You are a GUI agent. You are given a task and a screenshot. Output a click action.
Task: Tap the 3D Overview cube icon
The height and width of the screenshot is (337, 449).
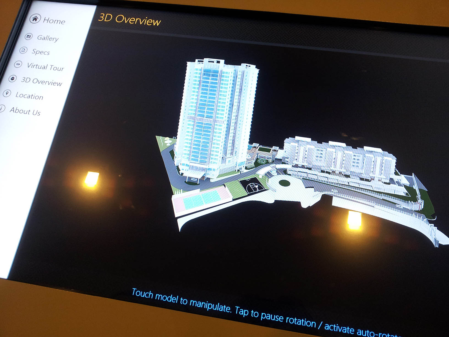[13, 78]
